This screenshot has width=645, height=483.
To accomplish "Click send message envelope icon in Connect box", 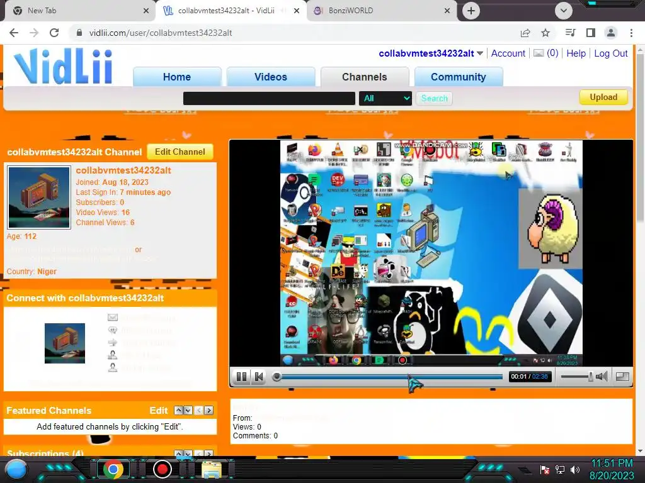I will (112, 318).
